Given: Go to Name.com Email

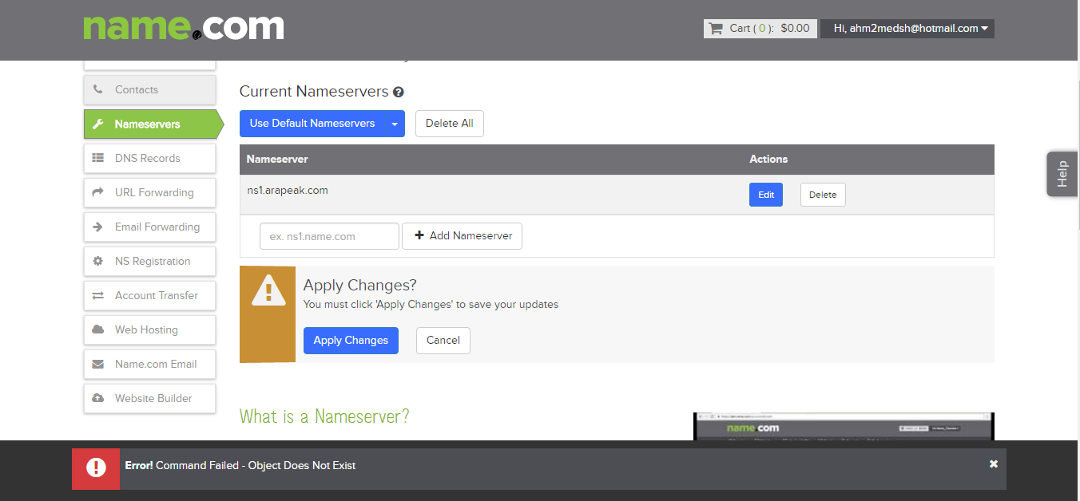Looking at the screenshot, I should pos(149,364).
